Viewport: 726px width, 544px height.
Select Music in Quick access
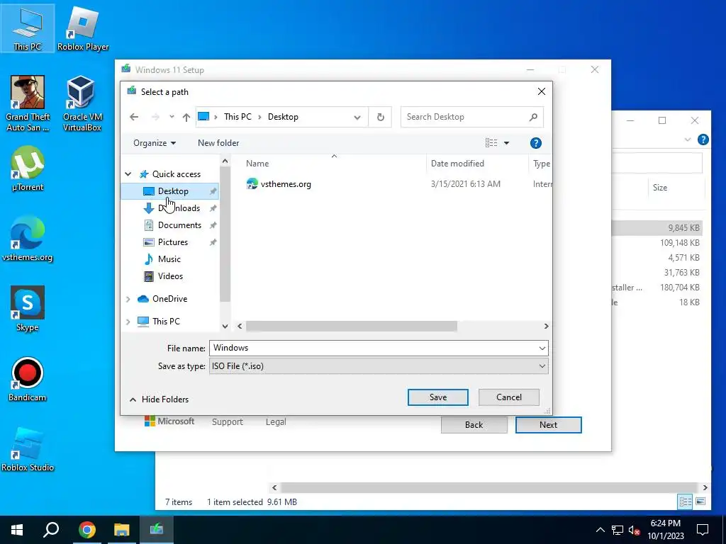(169, 259)
